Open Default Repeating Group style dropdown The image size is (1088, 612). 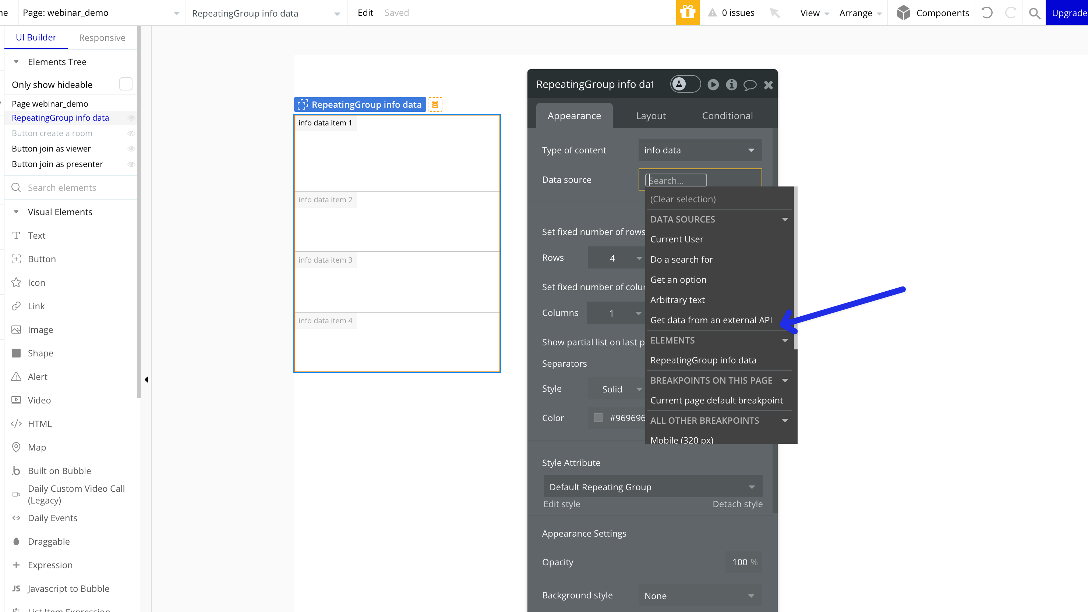(x=653, y=487)
